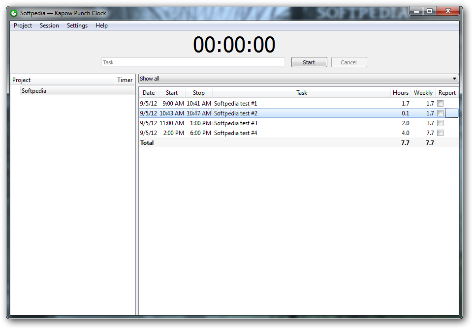Image resolution: width=473 pixels, height=329 pixels.
Task: Select the 'Softpedia test #1' task cell
Action: pos(301,104)
